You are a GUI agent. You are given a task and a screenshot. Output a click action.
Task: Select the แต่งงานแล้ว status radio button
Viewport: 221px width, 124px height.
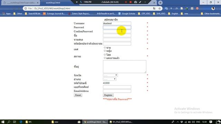pos(105,58)
